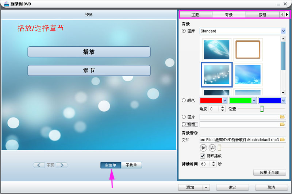Minimize the 刻录到 DVD window
Screen dimensions: 292x194
pos(278,4)
